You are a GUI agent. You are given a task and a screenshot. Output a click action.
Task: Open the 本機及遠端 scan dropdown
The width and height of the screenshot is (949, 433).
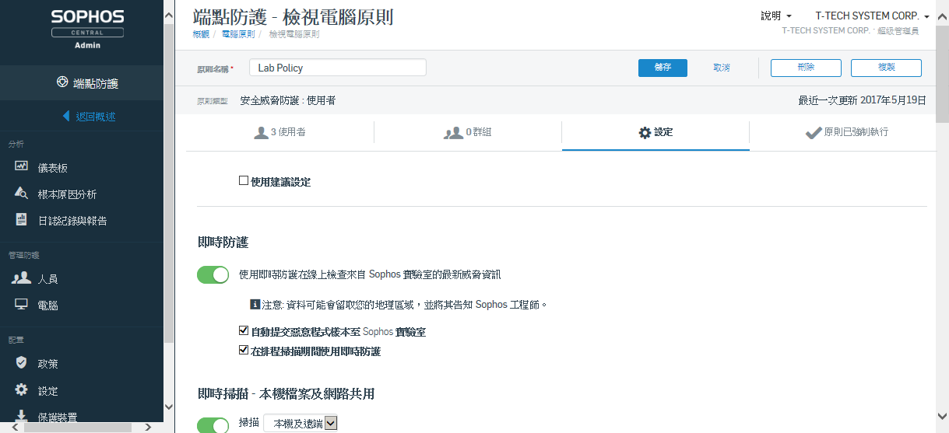click(x=300, y=423)
